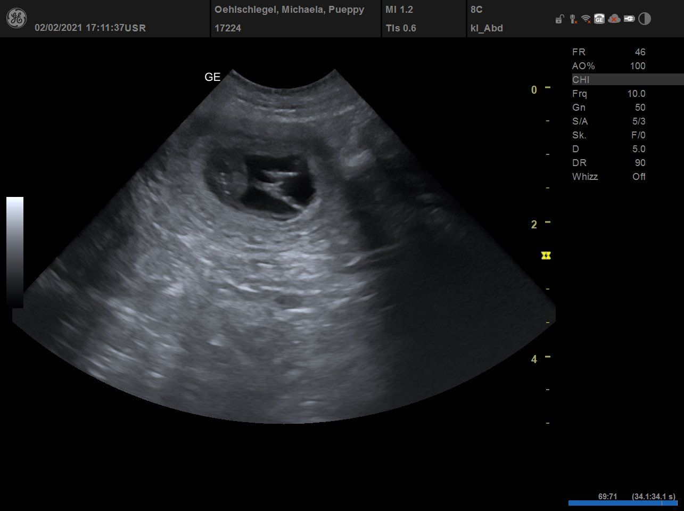The image size is (684, 511).
Task: Toggle the half-circle contrast icon
Action: (x=645, y=19)
